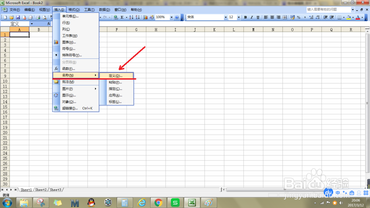Increase decimal places

click(x=311, y=17)
